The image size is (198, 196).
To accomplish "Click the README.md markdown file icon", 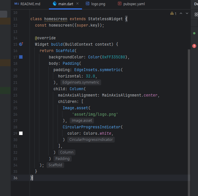I will [x=17, y=4].
